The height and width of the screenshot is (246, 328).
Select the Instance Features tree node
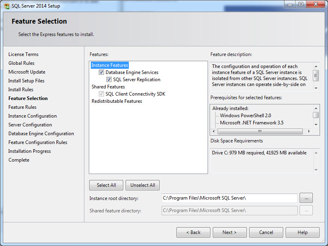(x=110, y=65)
